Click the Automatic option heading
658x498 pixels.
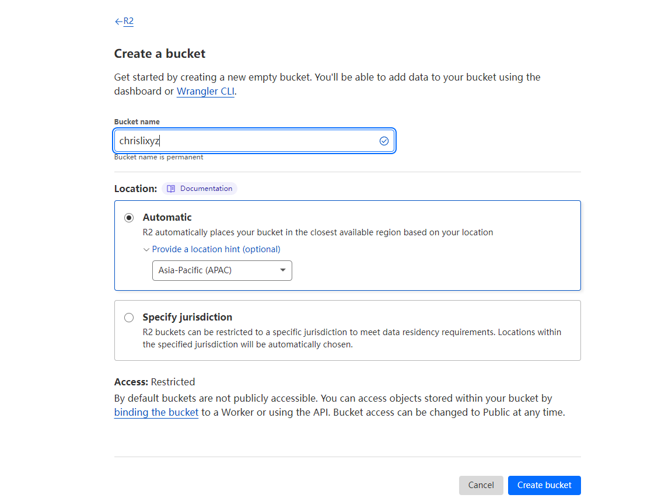(167, 217)
